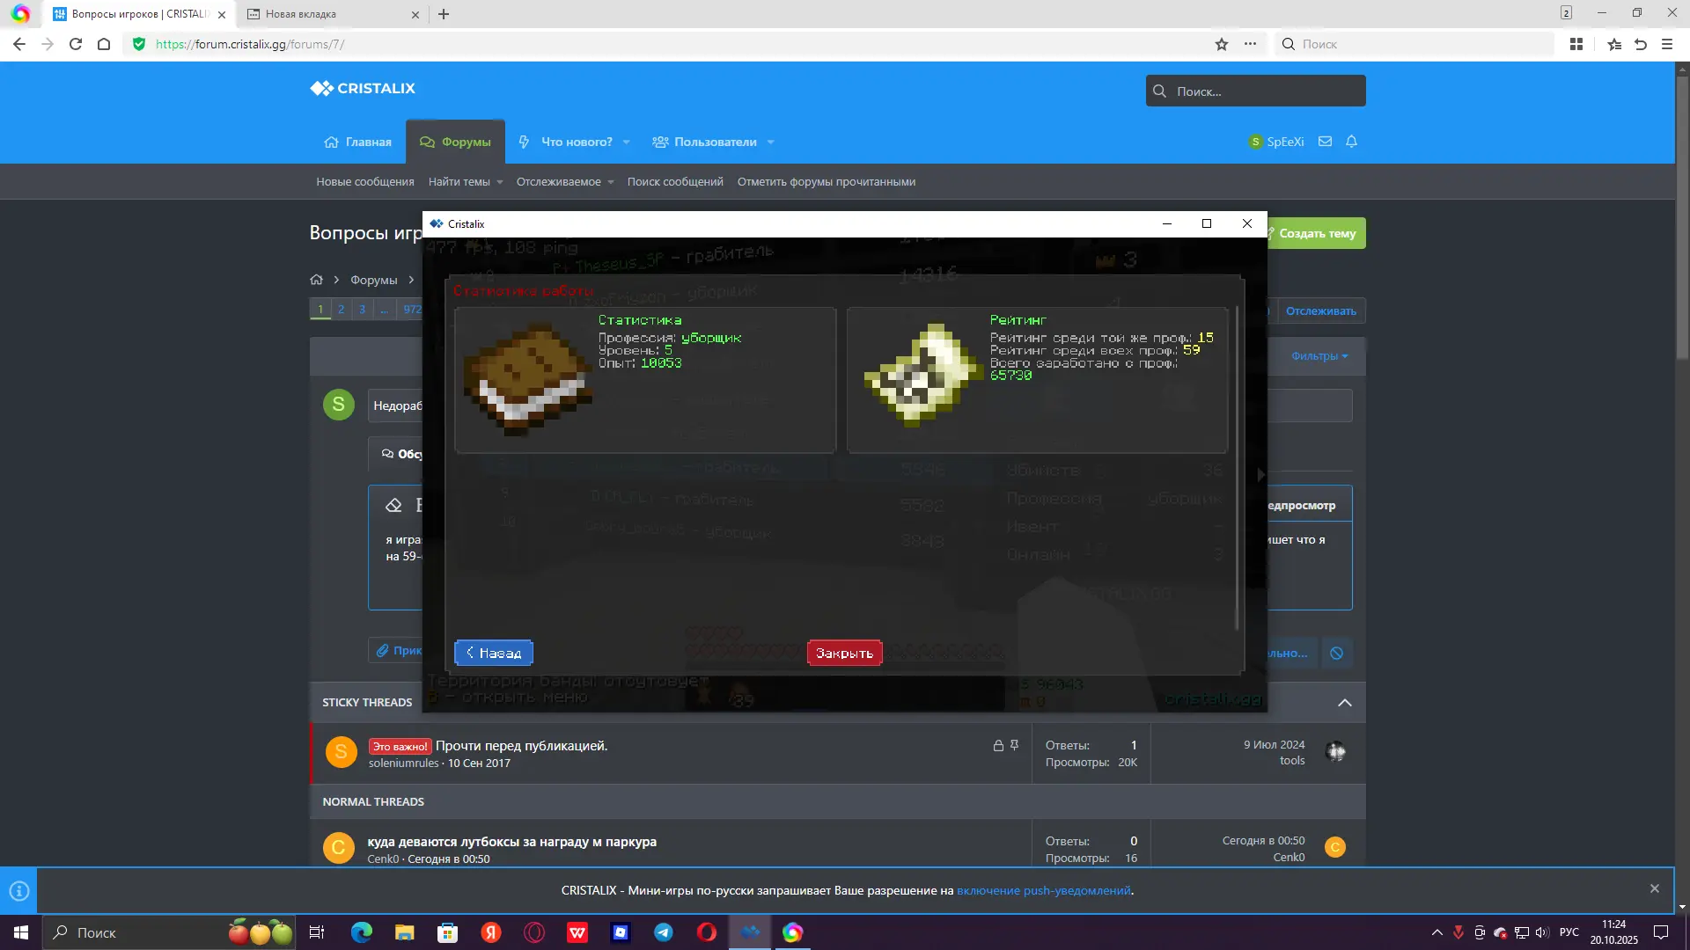Open the Windows Start menu
The height and width of the screenshot is (950, 1690).
[21, 932]
